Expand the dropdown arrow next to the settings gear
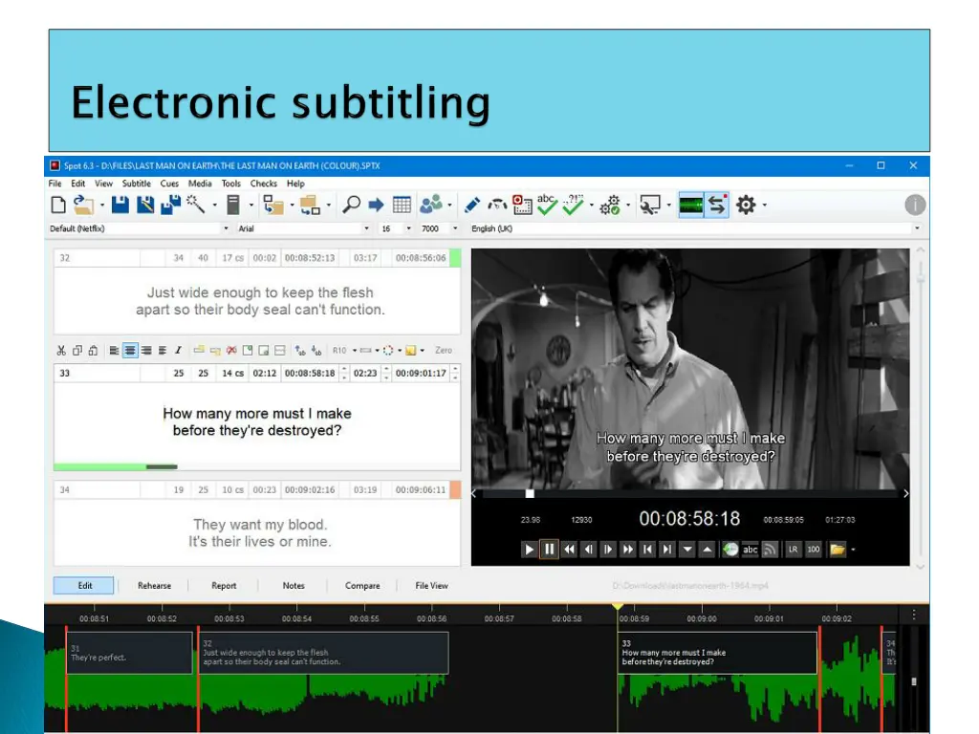979x734 pixels. coord(765,205)
